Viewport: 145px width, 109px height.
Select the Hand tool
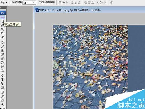click(2, 100)
